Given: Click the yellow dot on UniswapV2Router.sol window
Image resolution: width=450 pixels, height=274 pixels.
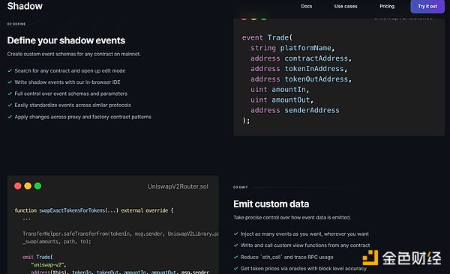Looking at the screenshot, I should 28,186.
